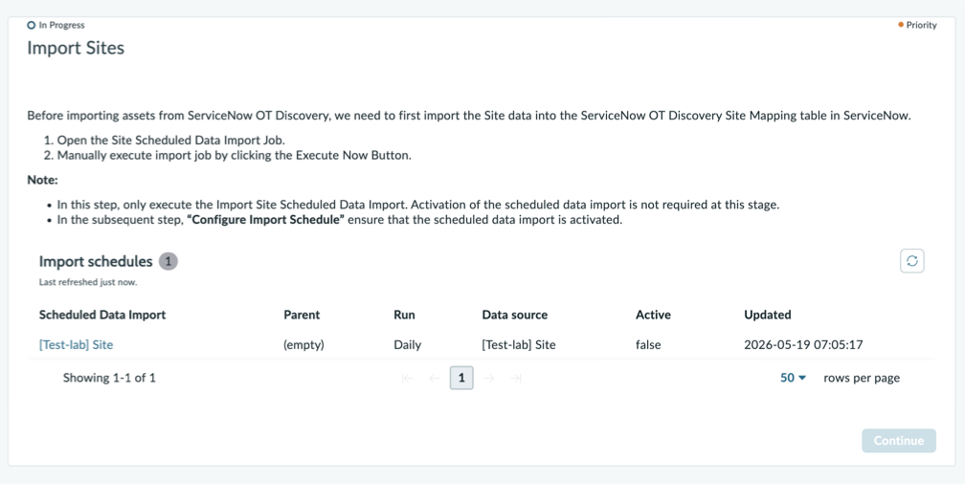The height and width of the screenshot is (501, 965).
Task: Click the rows per page label
Action: [x=862, y=378]
